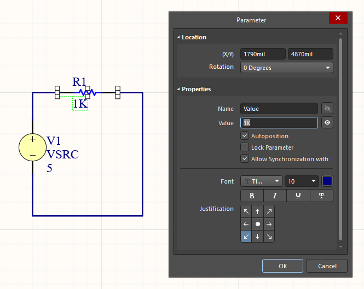Click scroll up arrow in dialog
The image size is (364, 289).
(340, 34)
